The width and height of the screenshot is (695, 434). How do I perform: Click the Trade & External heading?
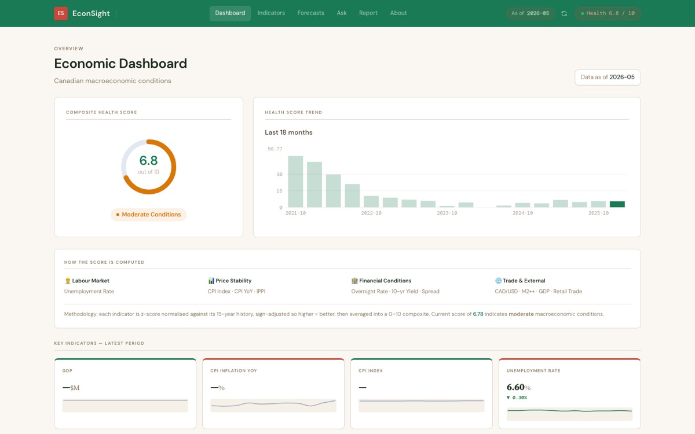pyautogui.click(x=524, y=281)
